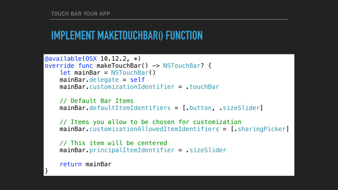
Task: Click NSTouchBar? return type
Action: click(x=183, y=66)
